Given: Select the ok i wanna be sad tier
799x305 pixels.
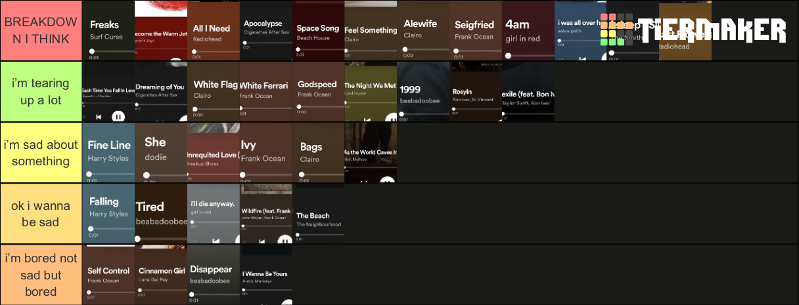Looking at the screenshot, I should [41, 213].
